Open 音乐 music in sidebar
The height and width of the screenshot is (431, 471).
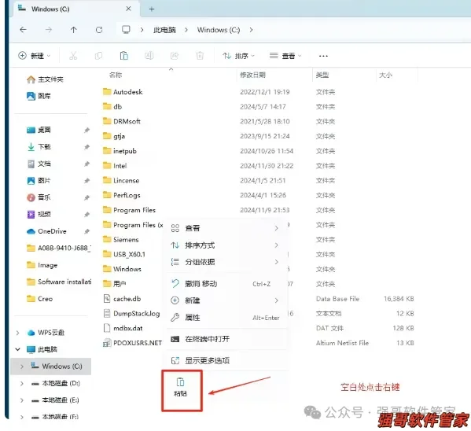coord(39,197)
